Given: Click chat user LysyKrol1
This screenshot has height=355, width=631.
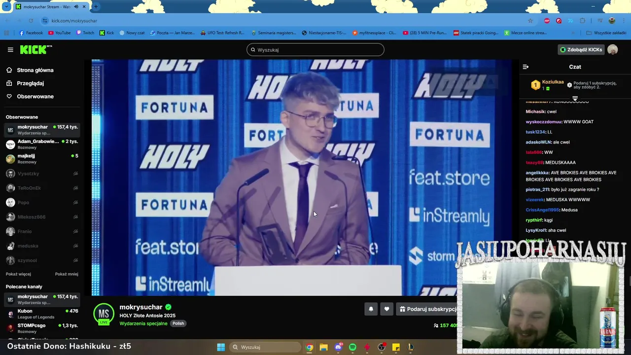Looking at the screenshot, I should 536,230.
